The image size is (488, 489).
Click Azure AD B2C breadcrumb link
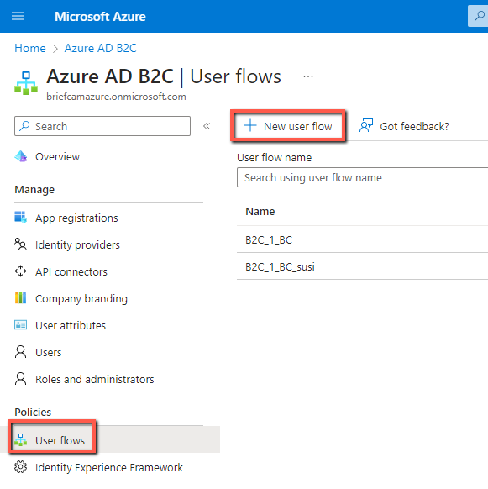point(101,48)
